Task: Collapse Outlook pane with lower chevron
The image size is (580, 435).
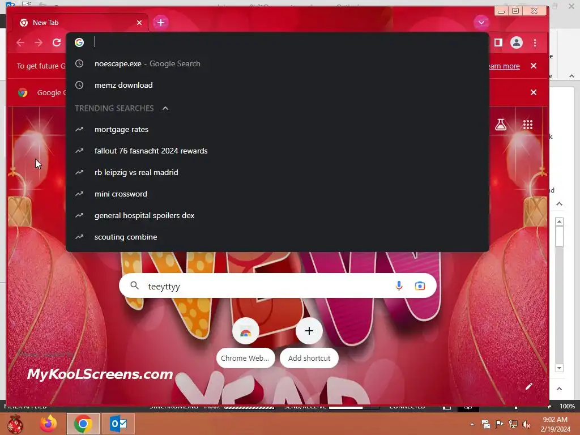Action: [559, 389]
